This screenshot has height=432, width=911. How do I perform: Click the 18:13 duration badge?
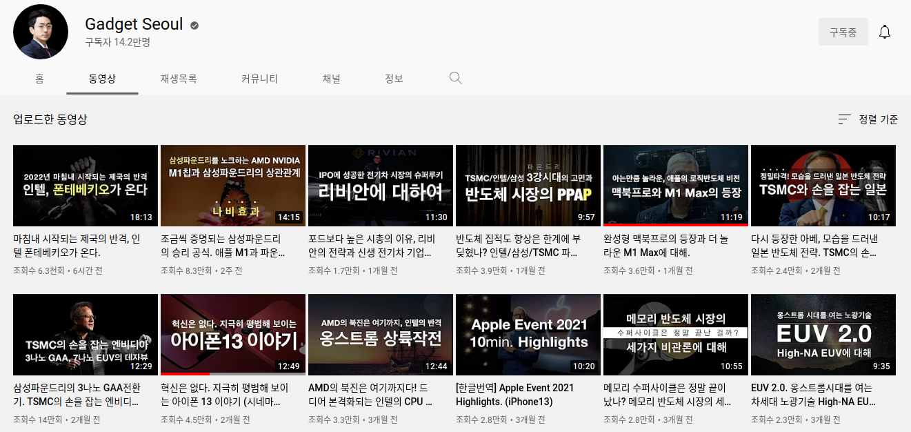141,217
